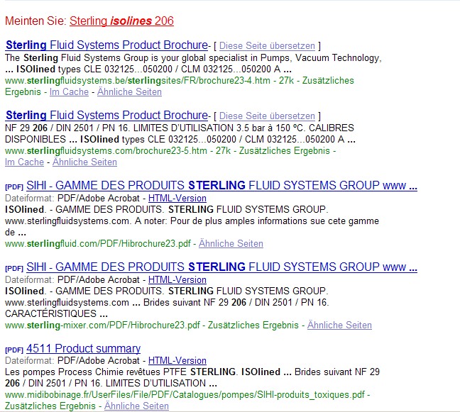Open first Sterling Fluid Systems Product Brochure result
This screenshot has height=412, width=460.
tap(106, 45)
